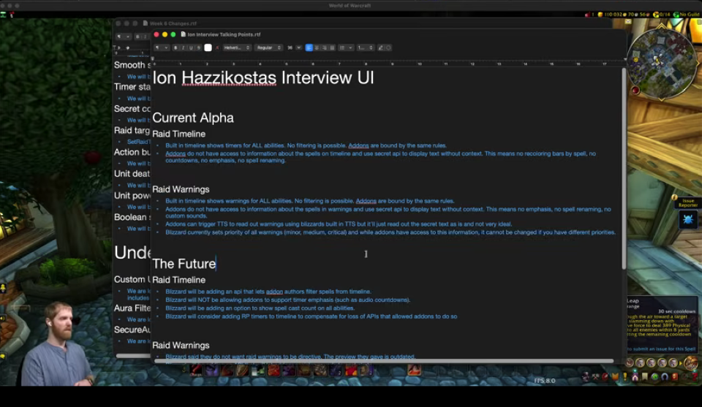Click the Issue Reporter bug icon
Viewport: 702px width, 407px height.
688,219
